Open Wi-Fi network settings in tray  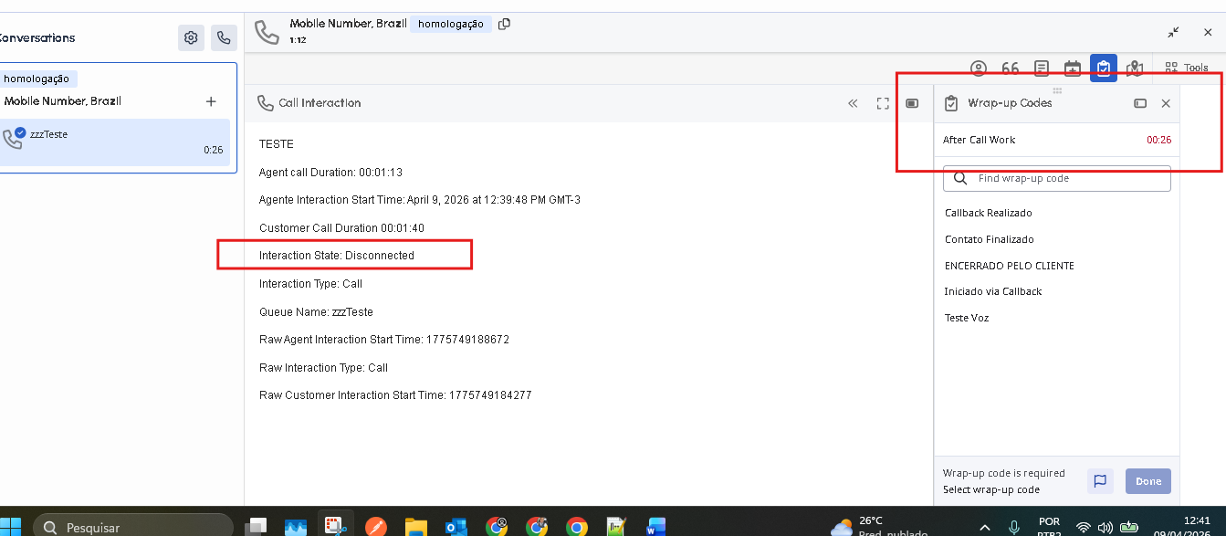point(1084,527)
